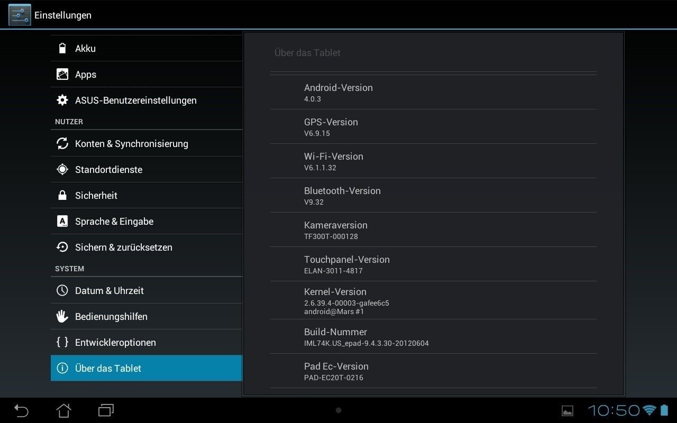This screenshot has width=677, height=423.
Task: Tap the Back navigation button
Action: (21, 410)
